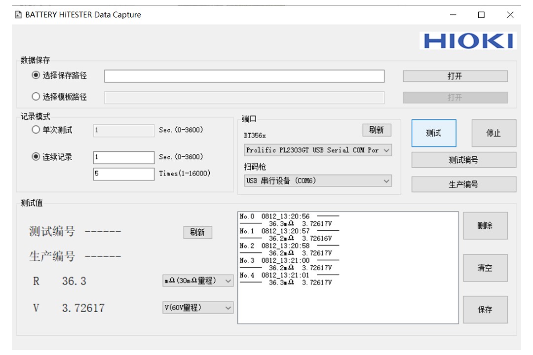Enable 连续记录 continuous recording mode
The image size is (533, 355).
click(35, 158)
